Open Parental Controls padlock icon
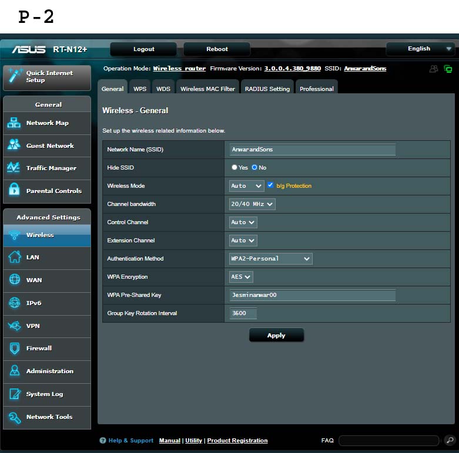 pyautogui.click(x=14, y=191)
